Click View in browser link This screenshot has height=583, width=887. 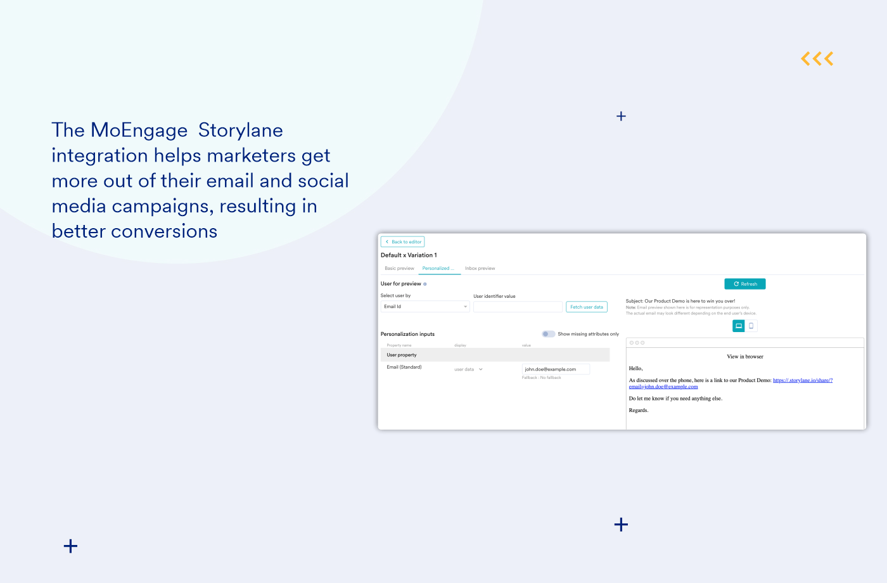click(745, 357)
